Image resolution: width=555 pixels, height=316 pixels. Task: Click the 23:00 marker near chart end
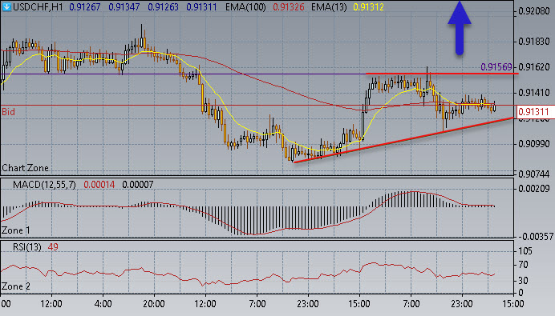[462, 304]
